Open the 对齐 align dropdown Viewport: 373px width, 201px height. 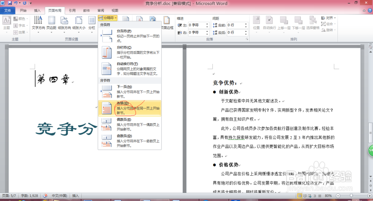[x=329, y=18]
